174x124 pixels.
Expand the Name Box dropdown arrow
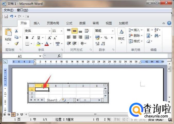(x=40, y=56)
